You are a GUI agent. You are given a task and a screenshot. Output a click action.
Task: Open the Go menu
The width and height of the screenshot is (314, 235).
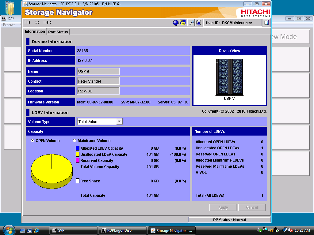coord(37,22)
